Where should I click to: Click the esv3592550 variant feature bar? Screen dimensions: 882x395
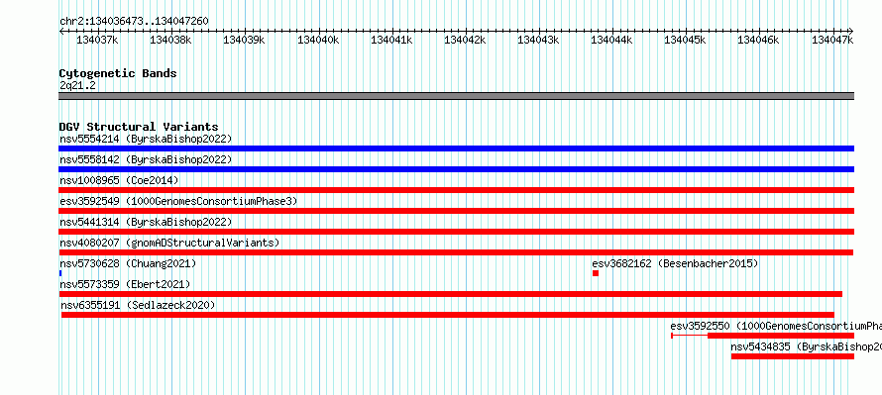click(762, 336)
